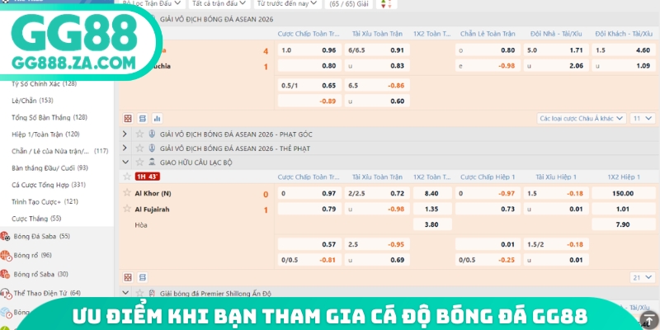Open grid icon under the ASEAN 2026 match
This screenshot has width=660, height=330.
tap(128, 119)
